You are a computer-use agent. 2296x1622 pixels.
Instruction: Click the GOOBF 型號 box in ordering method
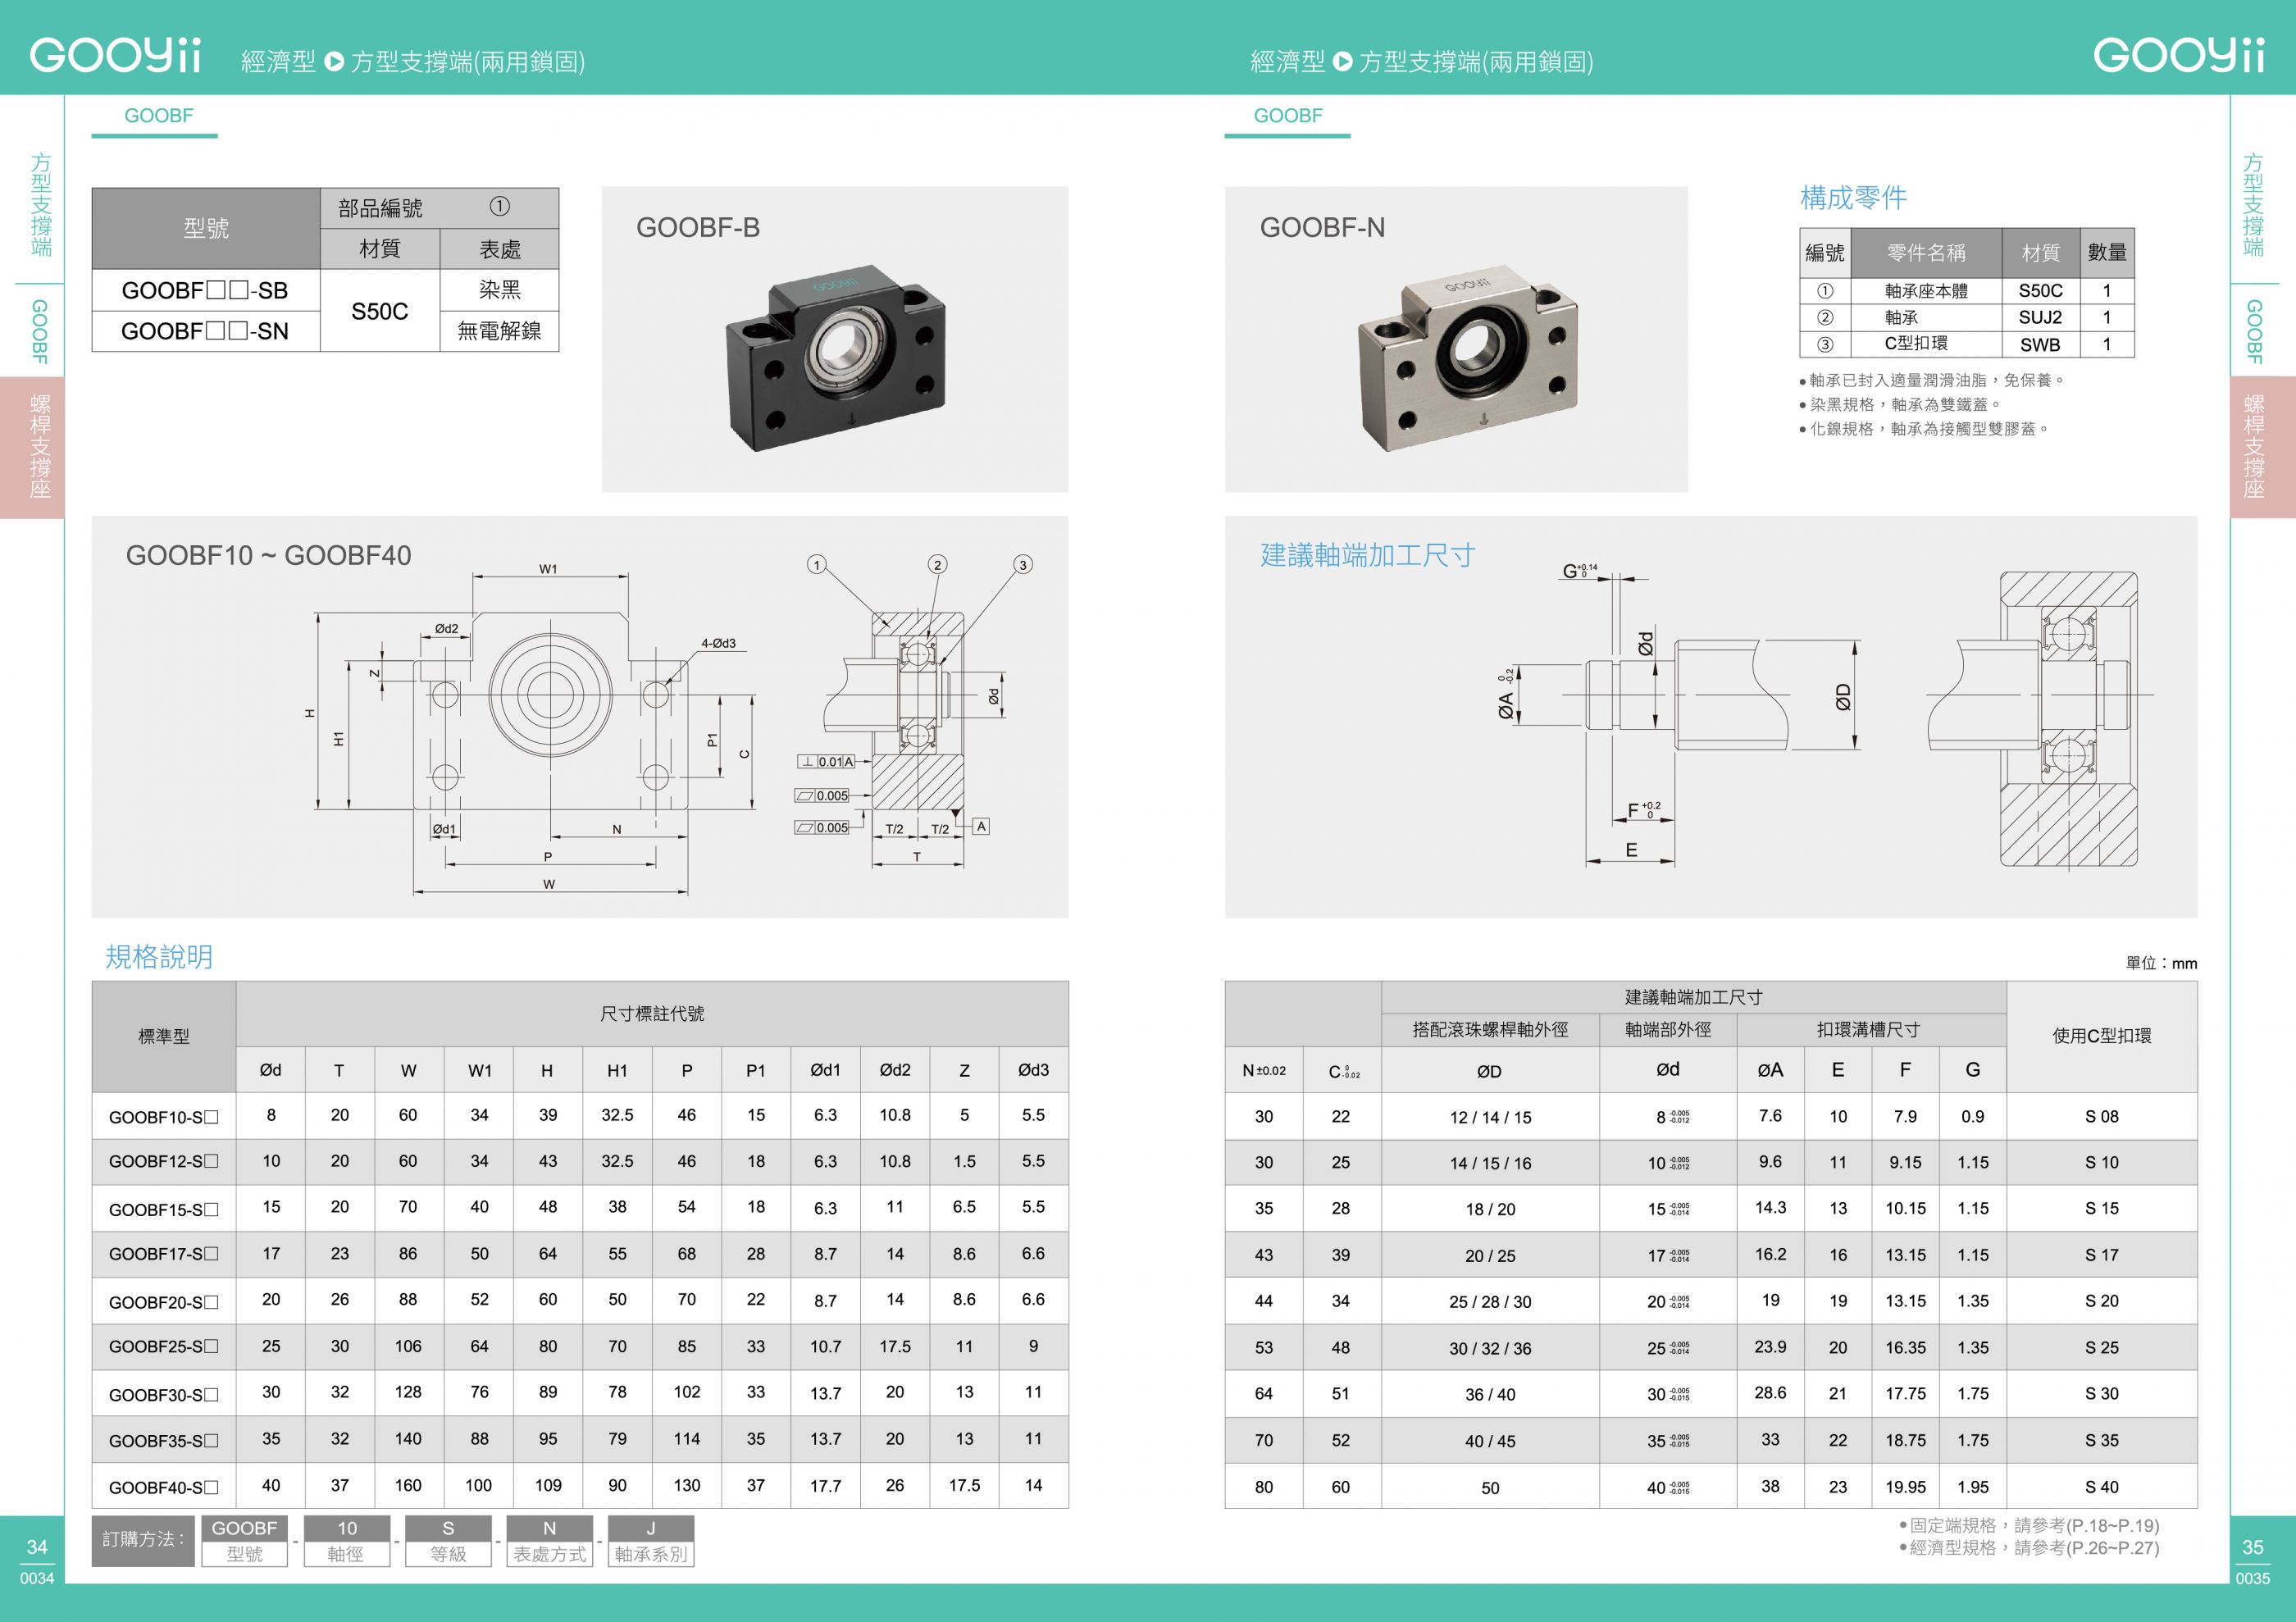pyautogui.click(x=244, y=1541)
